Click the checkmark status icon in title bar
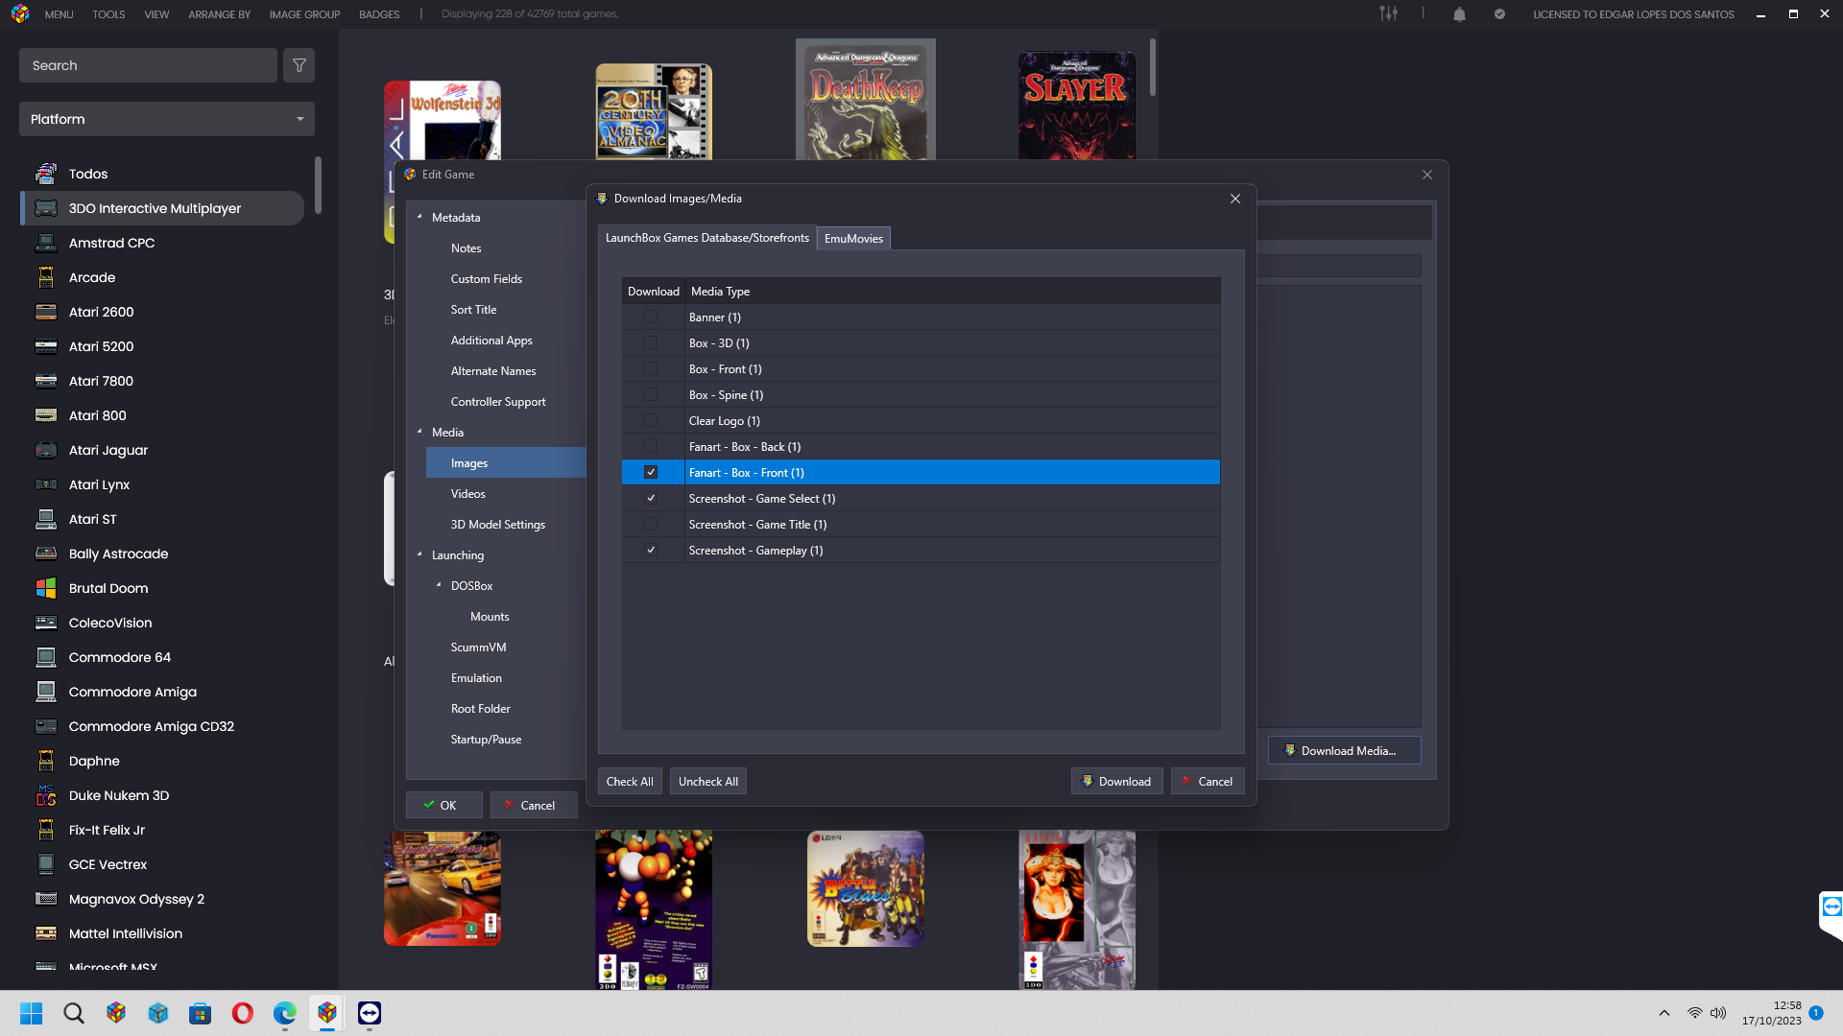1843x1036 pixels. 1499,13
